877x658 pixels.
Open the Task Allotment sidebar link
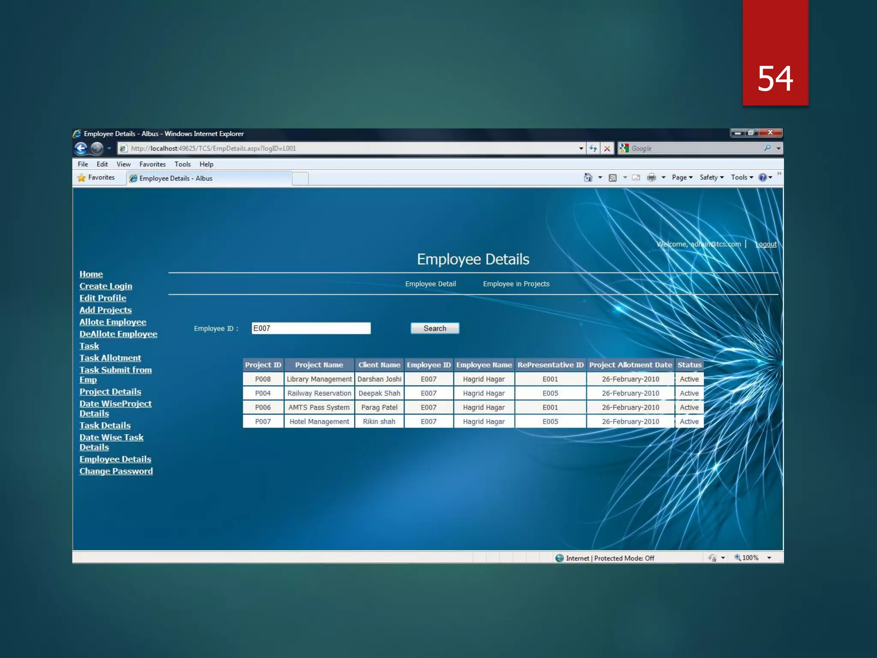[x=110, y=358]
